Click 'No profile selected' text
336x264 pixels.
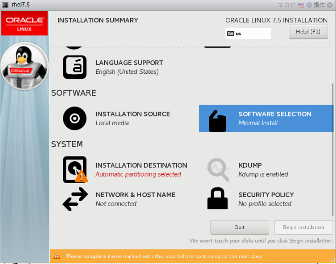[x=265, y=204]
